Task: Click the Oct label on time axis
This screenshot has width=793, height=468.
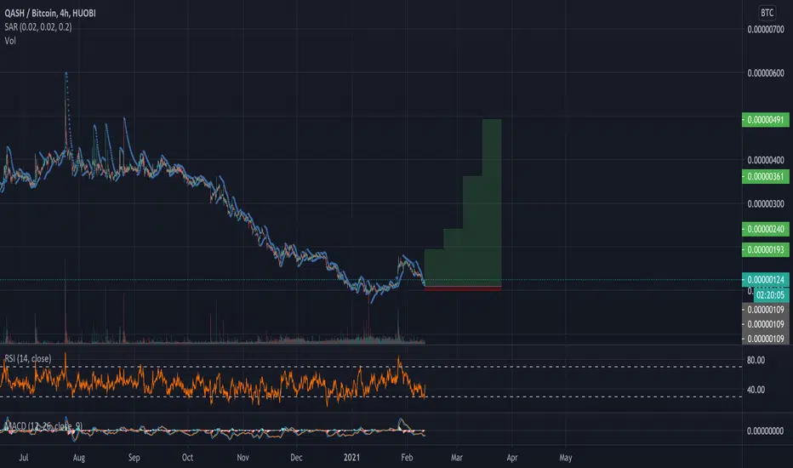Action: click(x=188, y=458)
